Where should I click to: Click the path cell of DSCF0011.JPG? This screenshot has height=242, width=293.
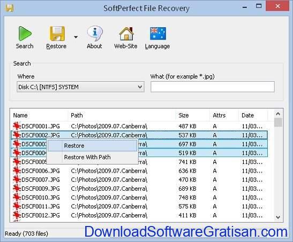tap(109, 206)
